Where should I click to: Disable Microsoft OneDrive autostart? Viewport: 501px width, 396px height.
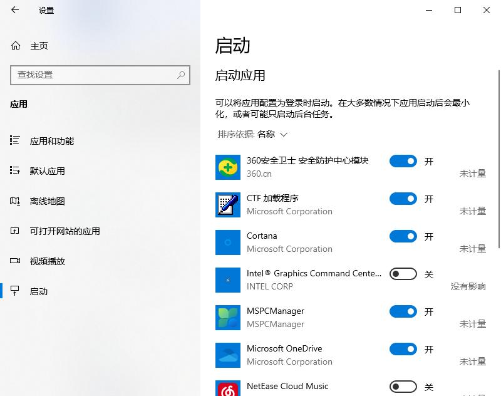click(403, 349)
